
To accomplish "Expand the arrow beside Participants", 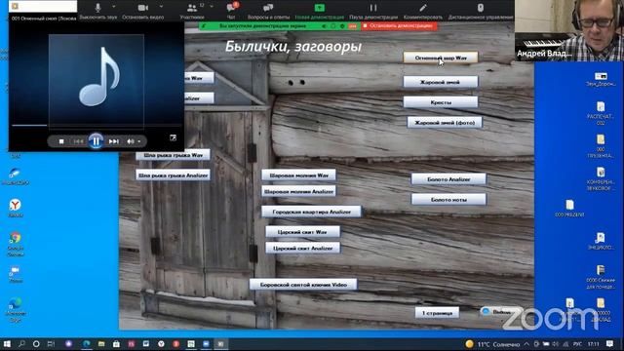I will tap(212, 7).
